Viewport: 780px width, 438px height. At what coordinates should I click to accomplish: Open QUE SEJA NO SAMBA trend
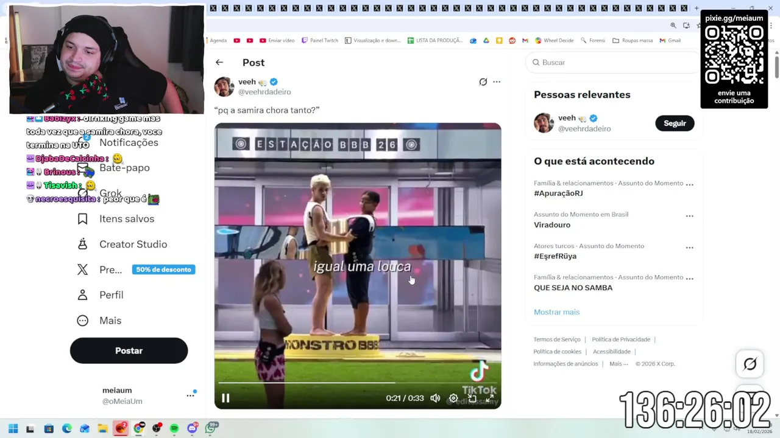click(x=573, y=288)
